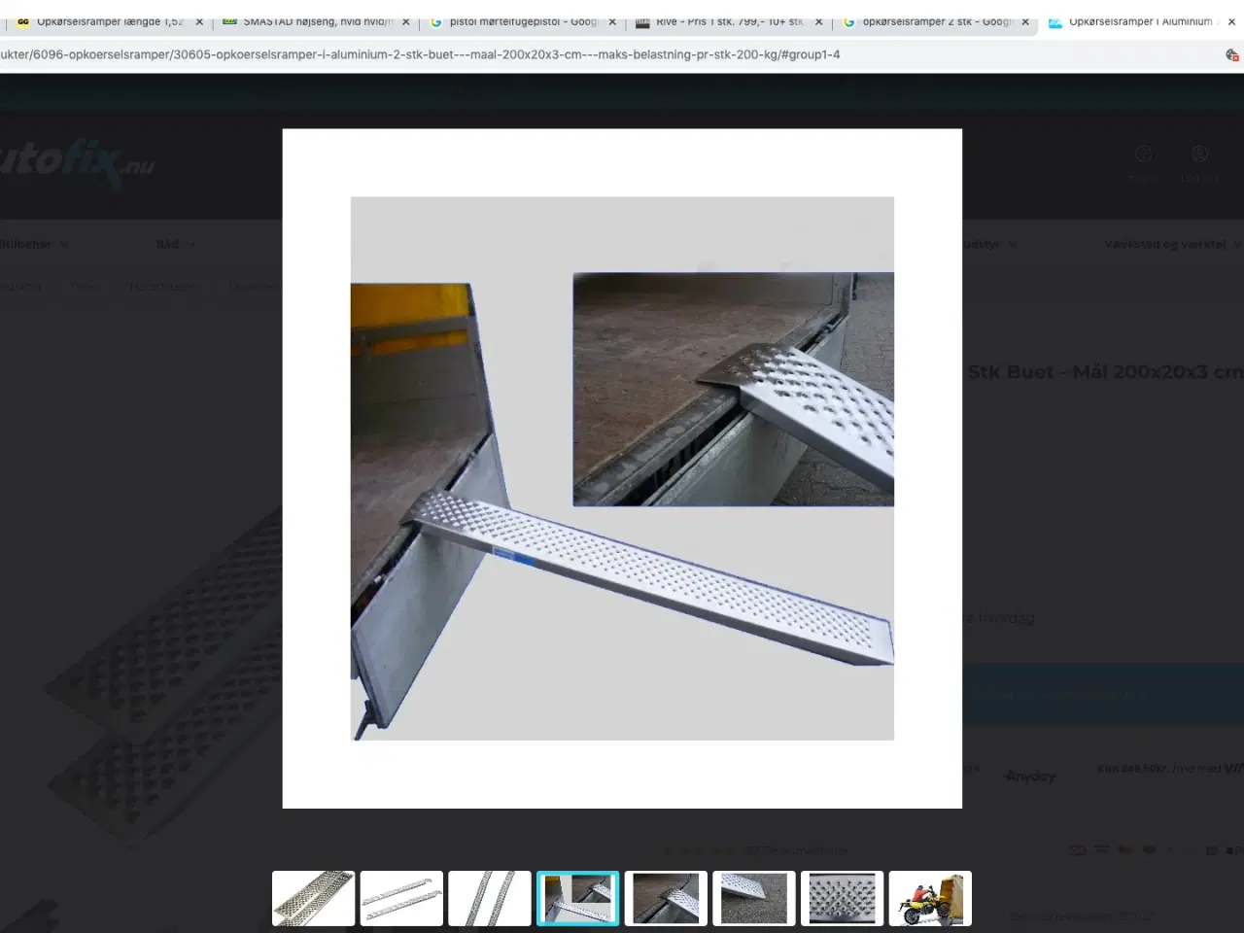Close the SMÅSTAD højseng browser tab
Image resolution: width=1244 pixels, height=933 pixels.
pyautogui.click(x=406, y=21)
